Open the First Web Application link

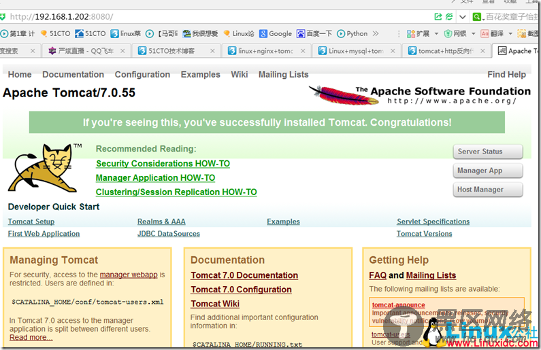44,234
